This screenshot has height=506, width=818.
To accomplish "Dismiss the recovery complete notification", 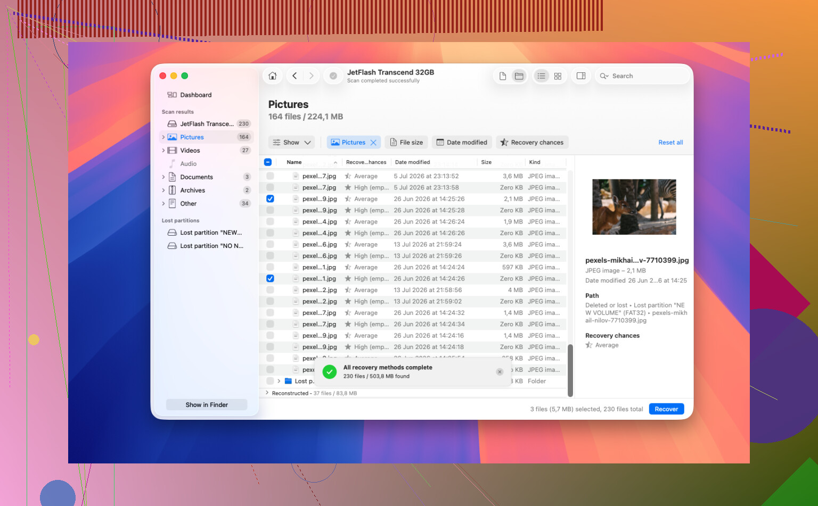I will click(500, 372).
